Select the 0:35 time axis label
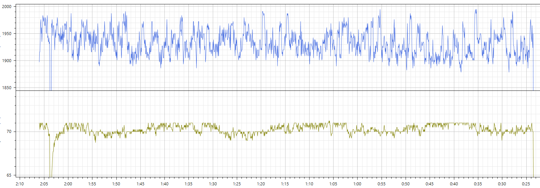540x188 pixels. click(478, 184)
